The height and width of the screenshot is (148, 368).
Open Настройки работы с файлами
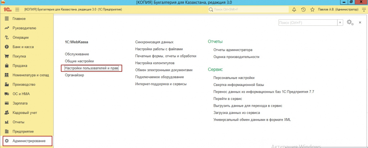point(159,49)
